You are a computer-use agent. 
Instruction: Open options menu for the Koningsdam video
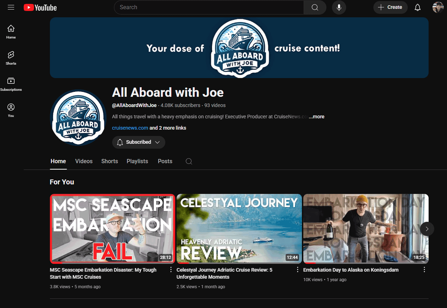point(424,269)
